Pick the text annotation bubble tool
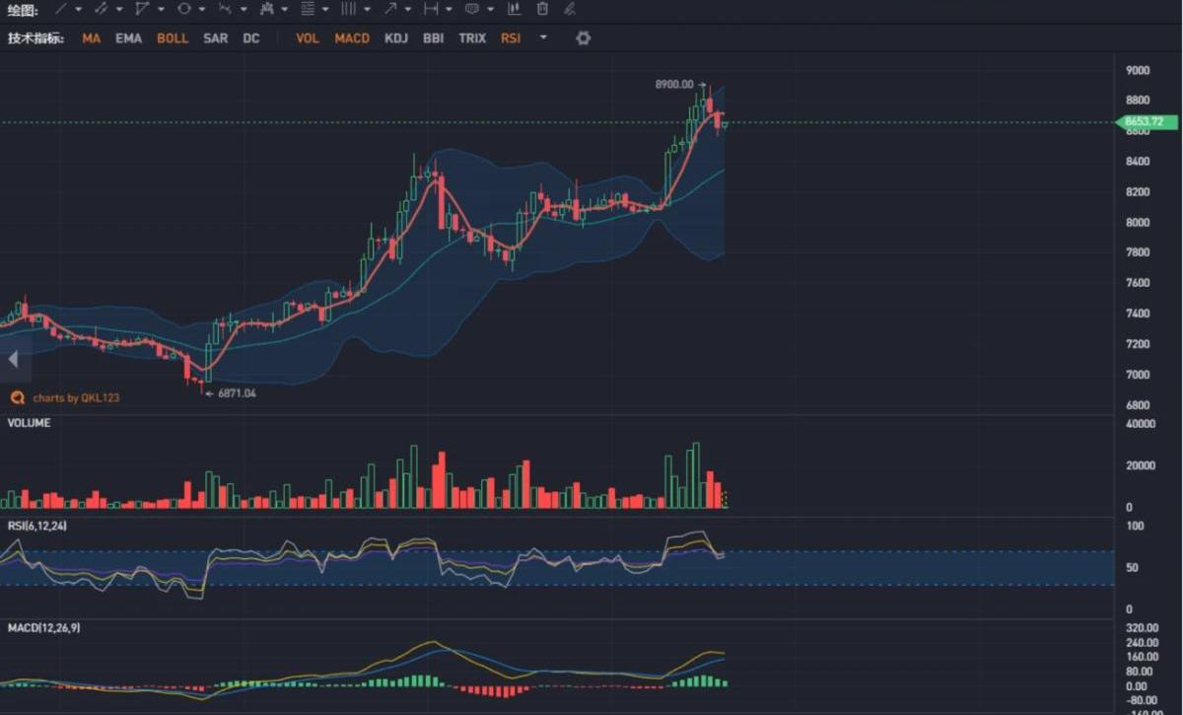Screen dimensions: 1183x715 pos(472,9)
